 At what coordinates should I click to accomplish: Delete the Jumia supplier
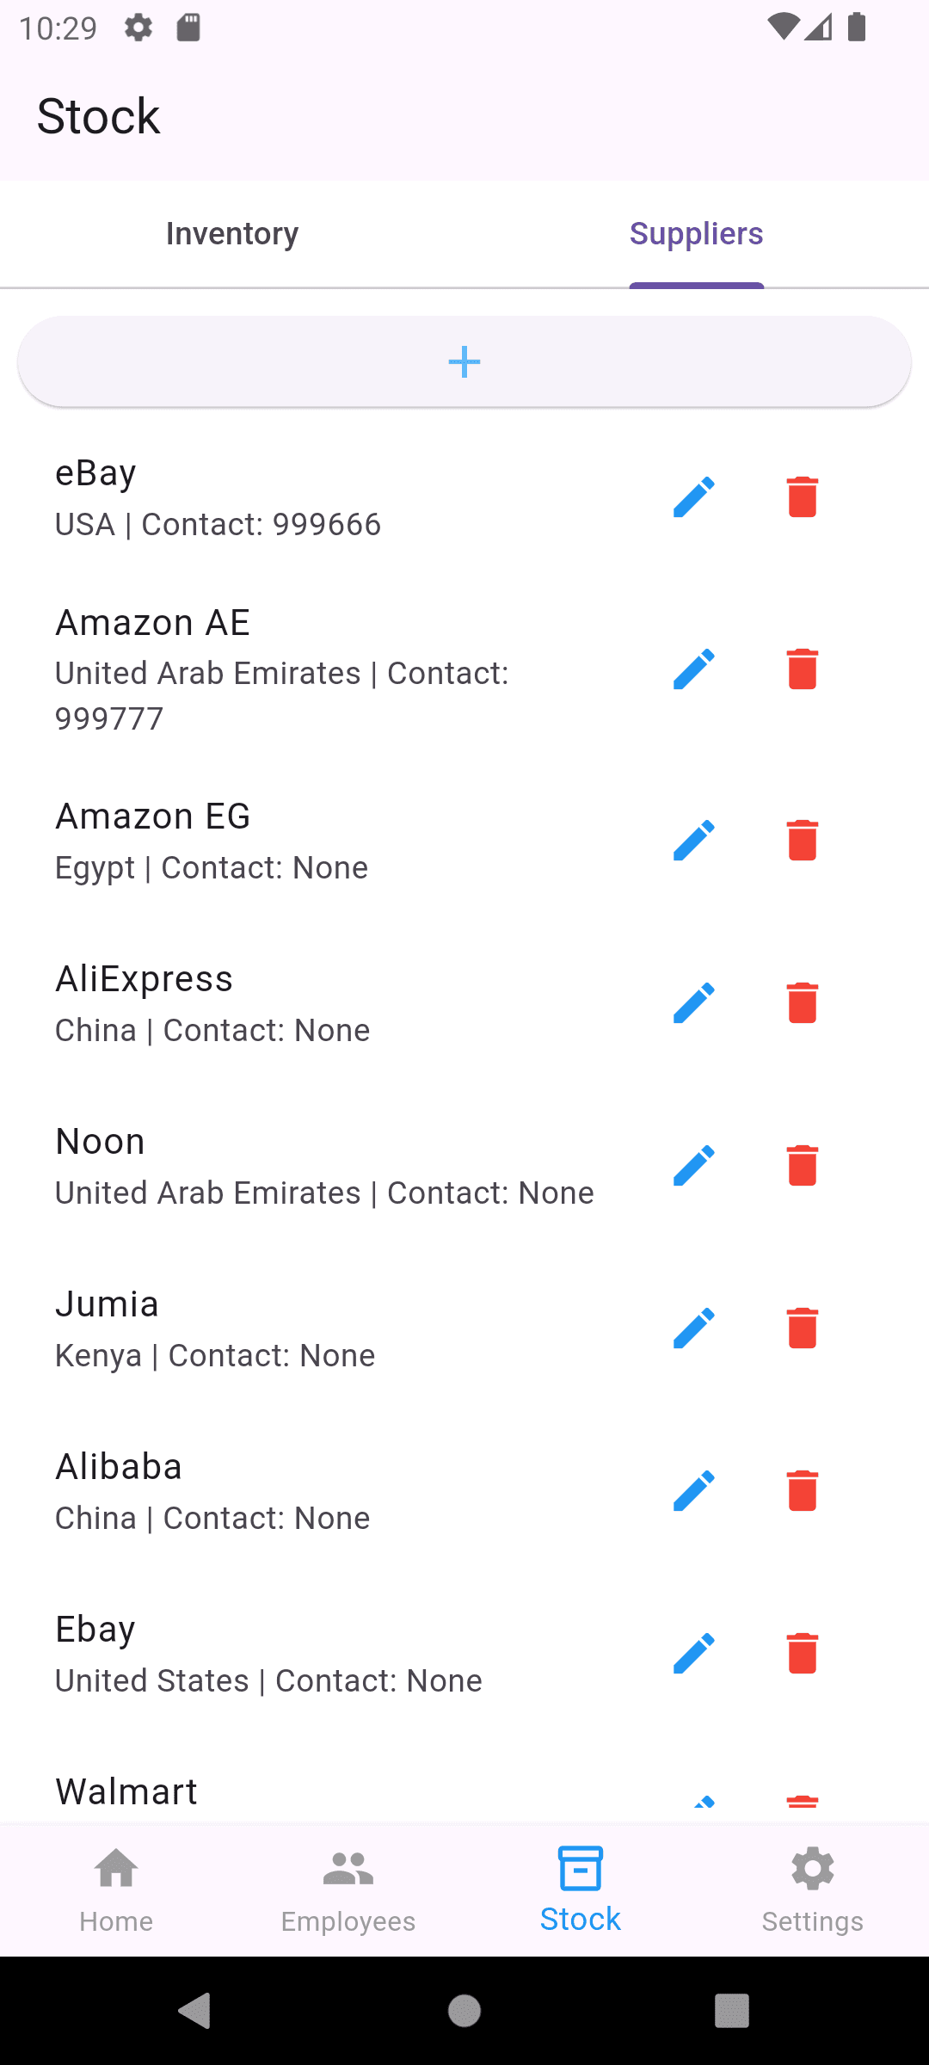tap(802, 1328)
